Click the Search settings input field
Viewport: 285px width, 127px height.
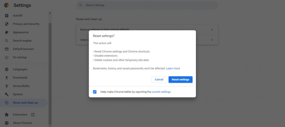pos(147,5)
